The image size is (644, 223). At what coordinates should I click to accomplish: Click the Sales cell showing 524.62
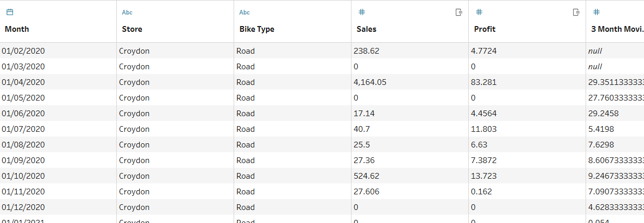367,176
